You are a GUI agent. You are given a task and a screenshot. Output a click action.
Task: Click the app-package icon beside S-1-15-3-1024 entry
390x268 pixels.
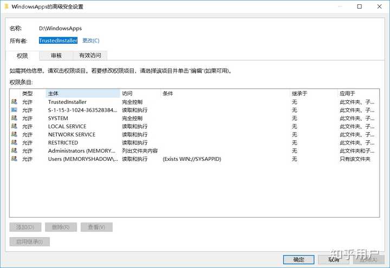[x=14, y=109]
